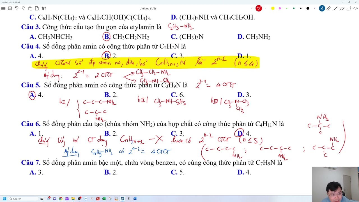Click answer B. 2. under Câu 5

[x=111, y=95]
